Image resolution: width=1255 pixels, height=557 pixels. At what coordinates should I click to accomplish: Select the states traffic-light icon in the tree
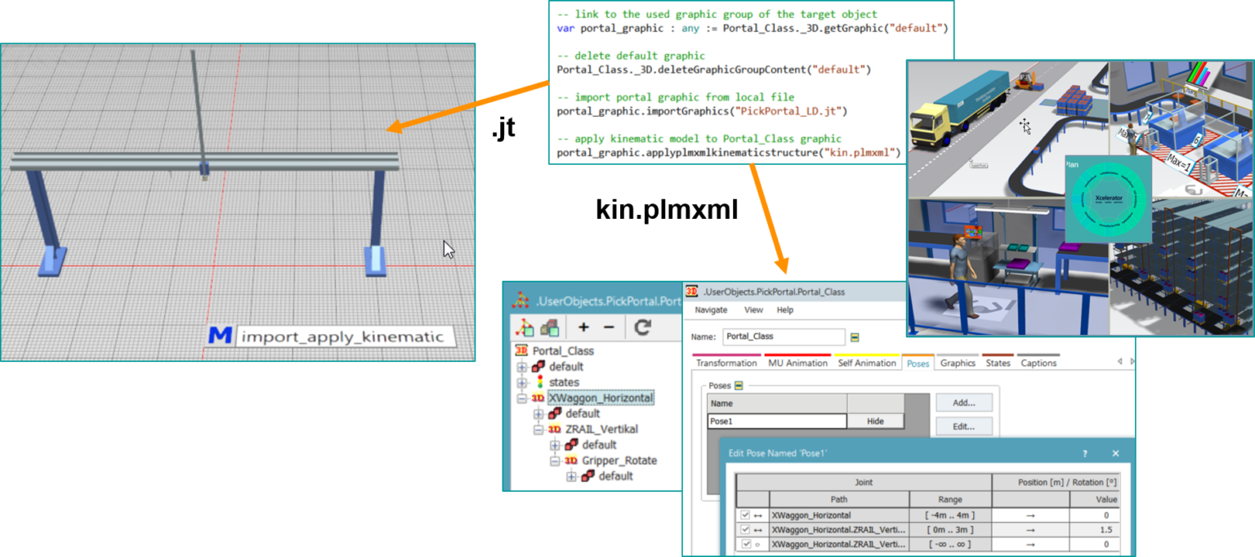click(540, 379)
